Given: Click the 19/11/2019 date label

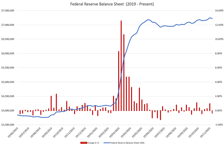Looking at the screenshot, I should pos(69,132).
